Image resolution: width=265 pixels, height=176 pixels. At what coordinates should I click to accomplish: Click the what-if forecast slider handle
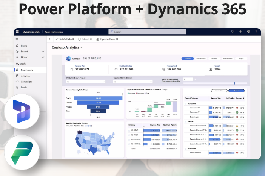234,83
